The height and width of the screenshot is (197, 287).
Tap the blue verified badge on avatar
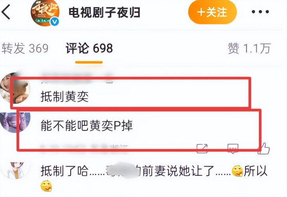[x=54, y=22]
